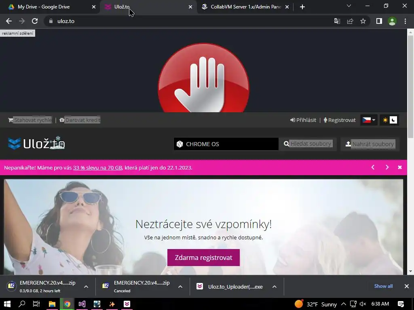The height and width of the screenshot is (310, 414).
Task: Switch to light theme sun toggle
Action: (x=385, y=120)
